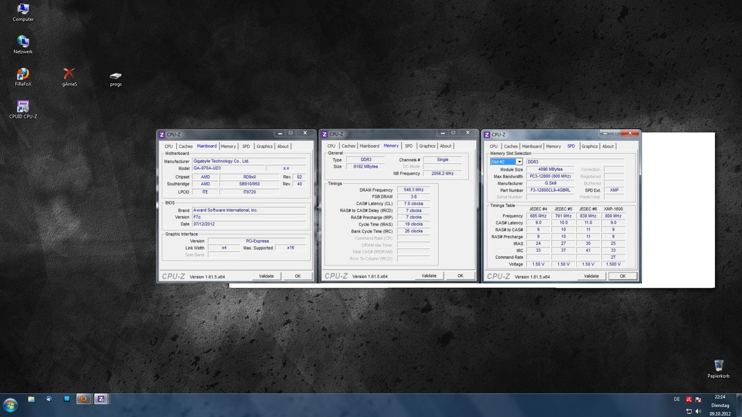This screenshot has width=742, height=417.
Task: Click the CPU-Z taskbar button
Action: pyautogui.click(x=101, y=399)
